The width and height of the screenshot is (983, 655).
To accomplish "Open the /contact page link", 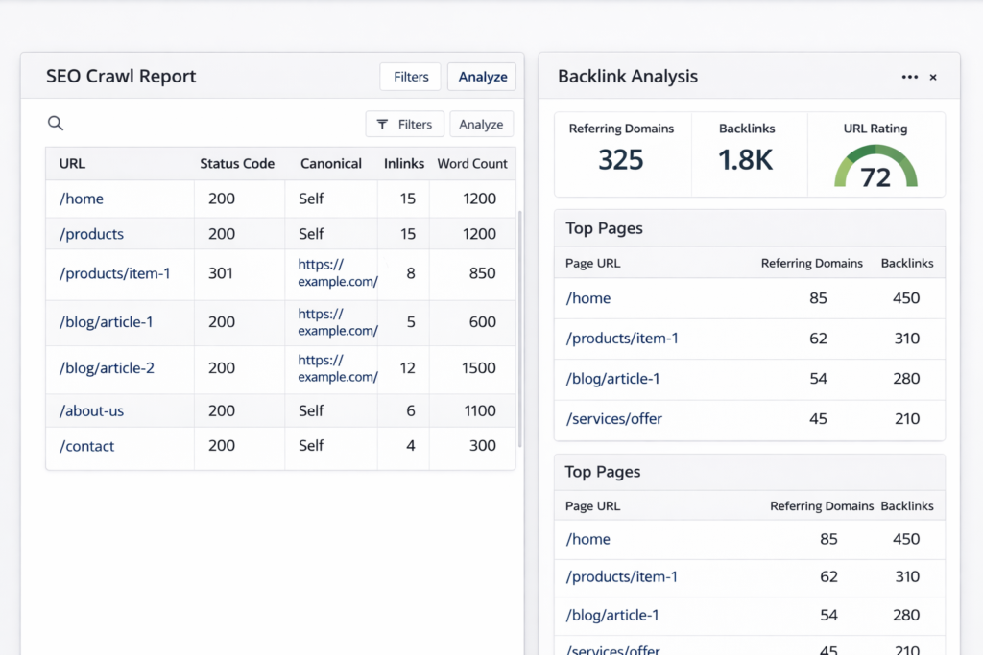I will coord(87,446).
